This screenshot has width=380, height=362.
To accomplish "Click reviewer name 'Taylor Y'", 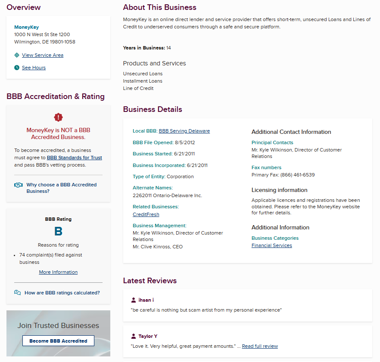I will tap(148, 336).
